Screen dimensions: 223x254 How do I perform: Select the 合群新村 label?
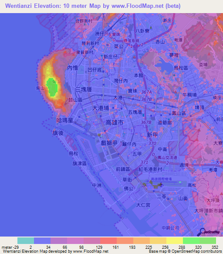tap(84, 21)
